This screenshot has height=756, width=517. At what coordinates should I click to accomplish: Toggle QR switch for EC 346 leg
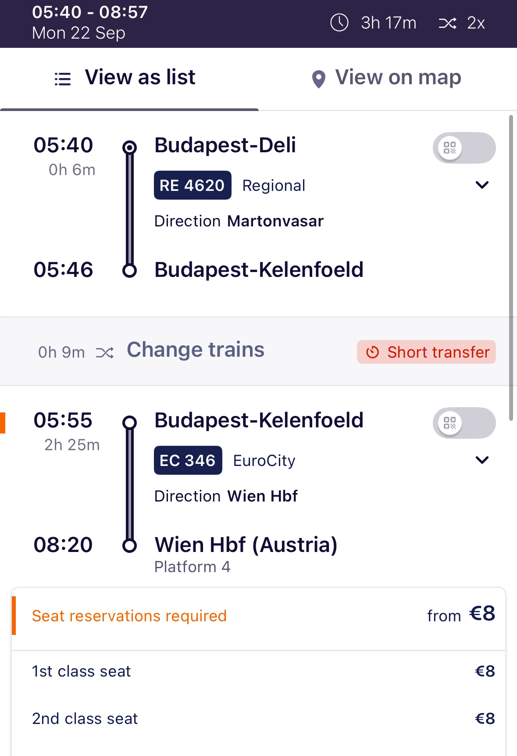[464, 423]
